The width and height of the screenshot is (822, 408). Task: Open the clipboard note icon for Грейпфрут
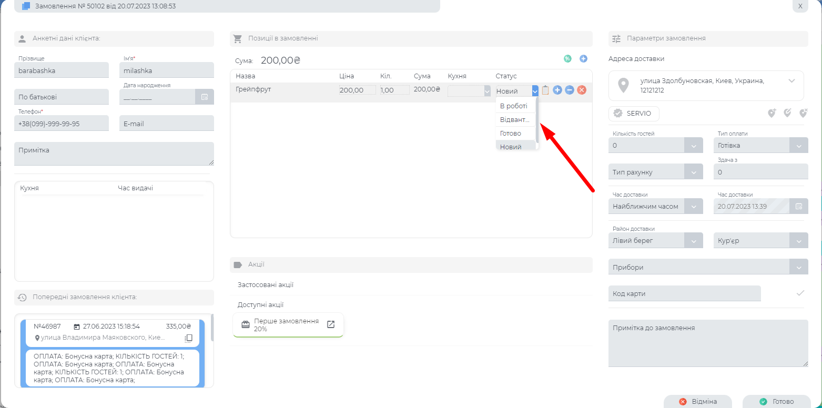(545, 90)
